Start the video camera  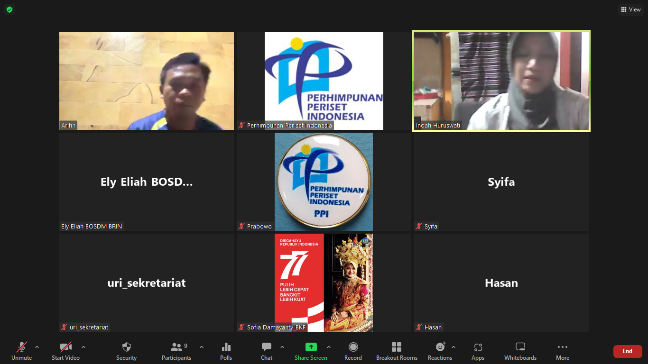65,351
